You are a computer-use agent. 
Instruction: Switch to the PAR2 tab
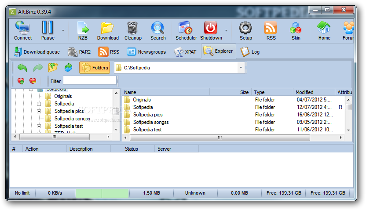tap(79, 52)
